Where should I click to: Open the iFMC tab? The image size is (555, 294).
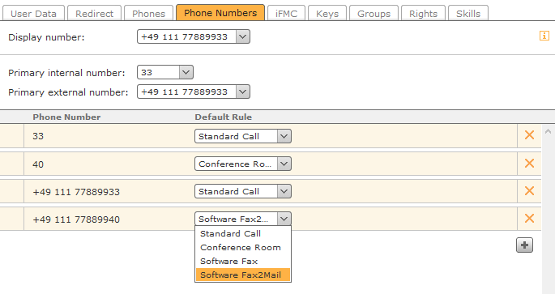(286, 14)
